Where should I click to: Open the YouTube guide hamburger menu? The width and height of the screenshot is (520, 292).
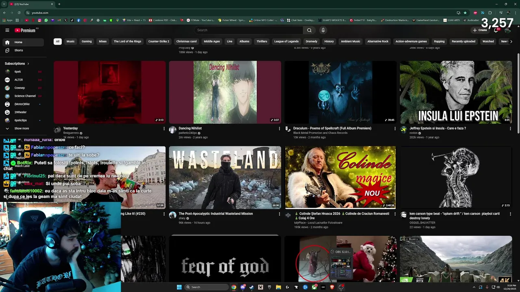tap(7, 30)
